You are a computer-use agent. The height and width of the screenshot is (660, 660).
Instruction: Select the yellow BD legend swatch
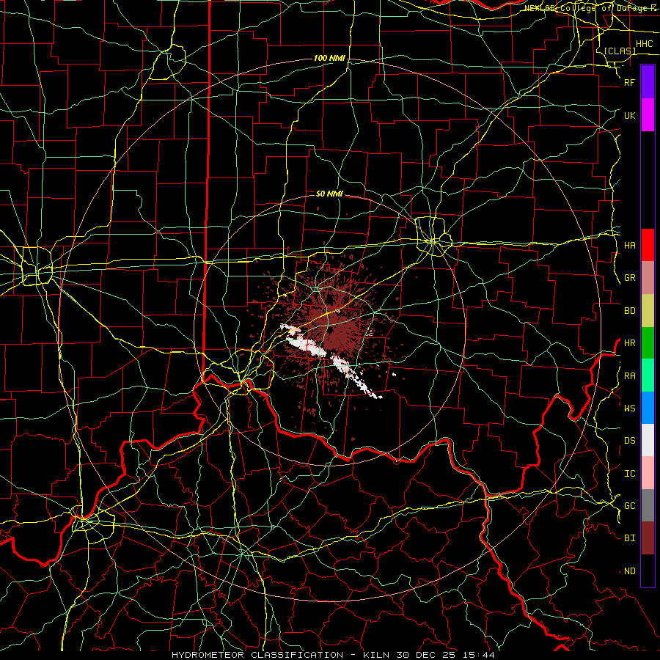[648, 311]
